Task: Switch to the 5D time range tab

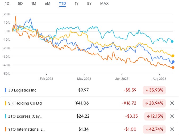Action: (x=20, y=3)
